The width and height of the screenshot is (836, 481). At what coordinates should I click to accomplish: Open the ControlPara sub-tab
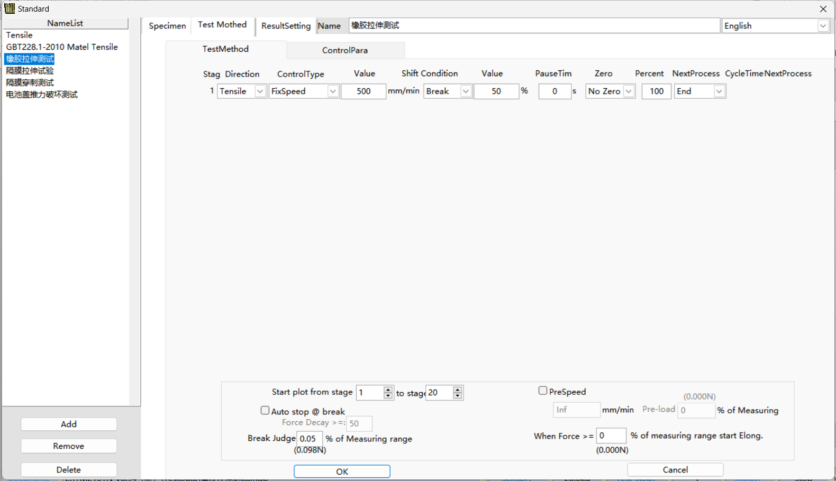(345, 50)
